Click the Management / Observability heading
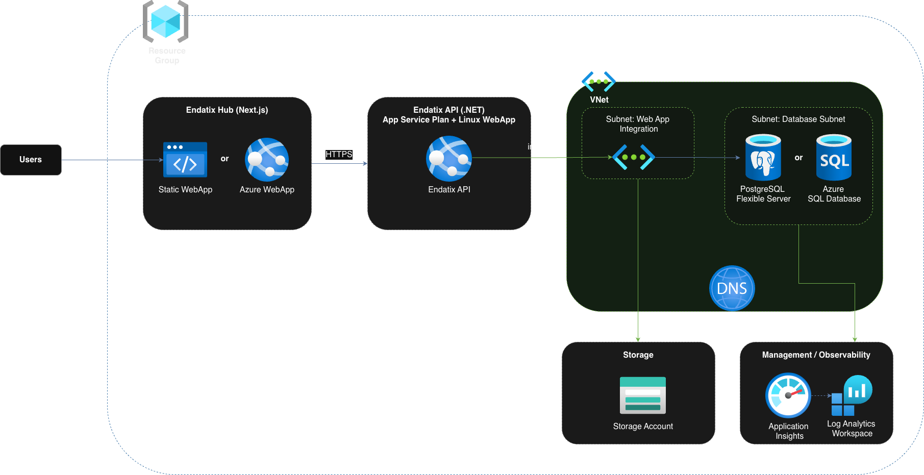 (x=816, y=355)
